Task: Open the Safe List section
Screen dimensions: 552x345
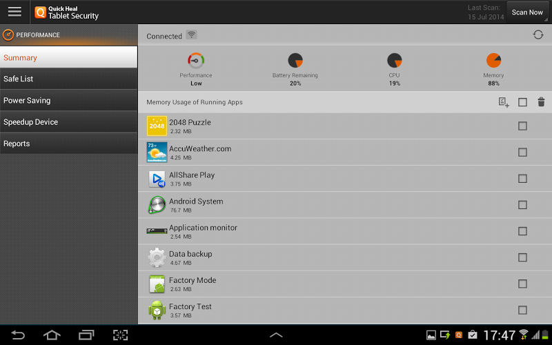Action: click(68, 79)
